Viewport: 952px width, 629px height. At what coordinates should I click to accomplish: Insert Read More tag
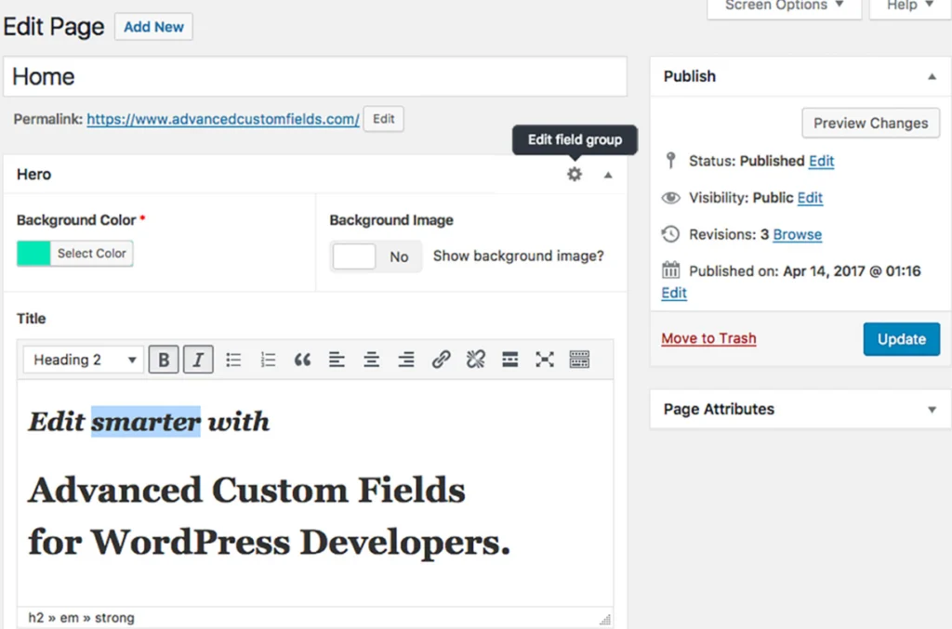pos(510,360)
